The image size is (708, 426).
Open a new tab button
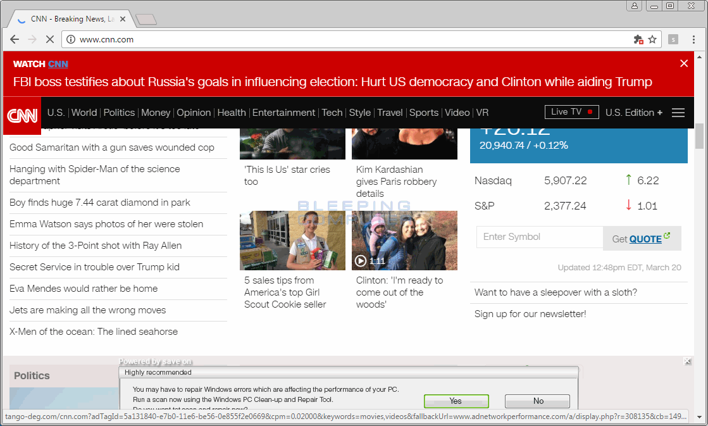point(146,19)
